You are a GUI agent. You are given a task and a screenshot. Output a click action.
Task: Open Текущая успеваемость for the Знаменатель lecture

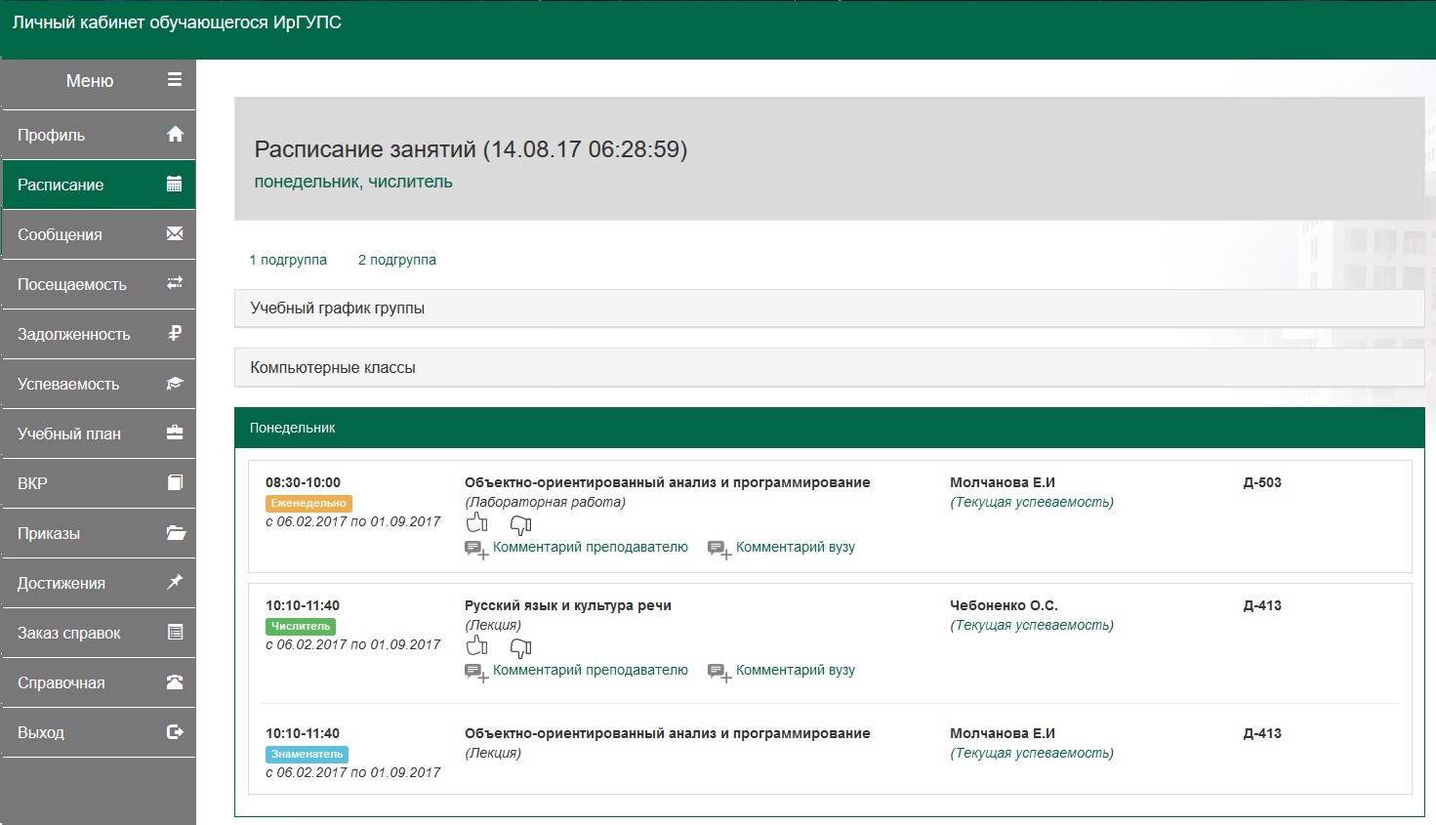tap(1032, 753)
